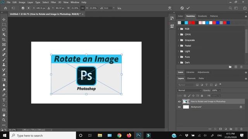
Task: Select the Crop tool
Action: (4, 39)
